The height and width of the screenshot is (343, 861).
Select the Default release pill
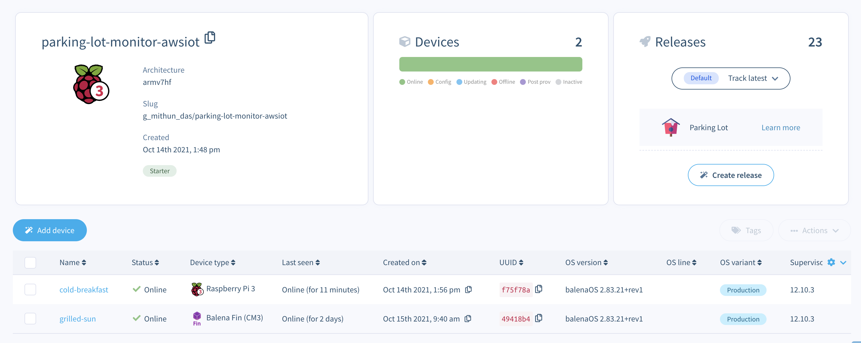click(x=701, y=78)
